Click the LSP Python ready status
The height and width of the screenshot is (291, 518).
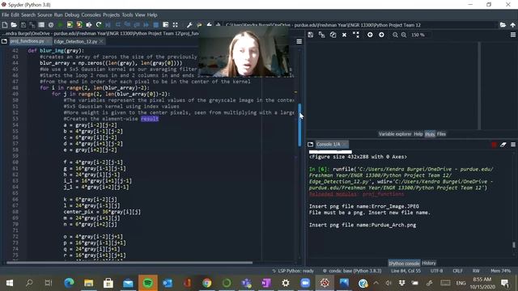293,271
